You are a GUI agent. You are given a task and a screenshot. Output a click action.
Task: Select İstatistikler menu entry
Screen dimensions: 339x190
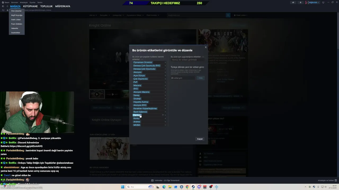[16, 33]
